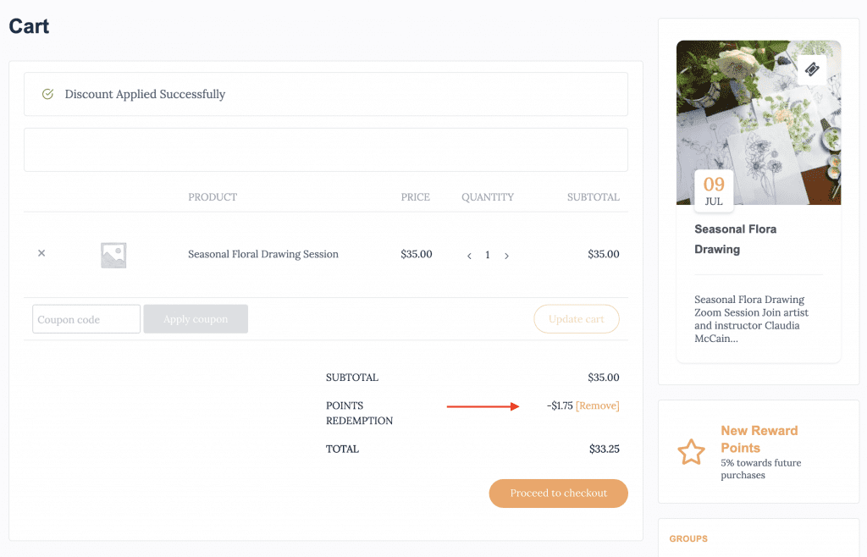Select the Groups sidebar heading
Image resolution: width=867 pixels, height=557 pixels.
(x=688, y=538)
